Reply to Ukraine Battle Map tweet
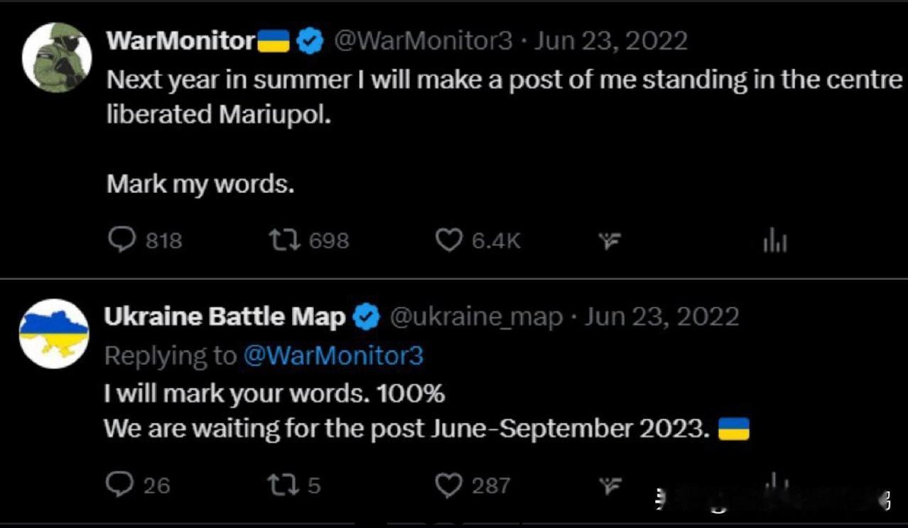The height and width of the screenshot is (528, 908). coord(119,485)
